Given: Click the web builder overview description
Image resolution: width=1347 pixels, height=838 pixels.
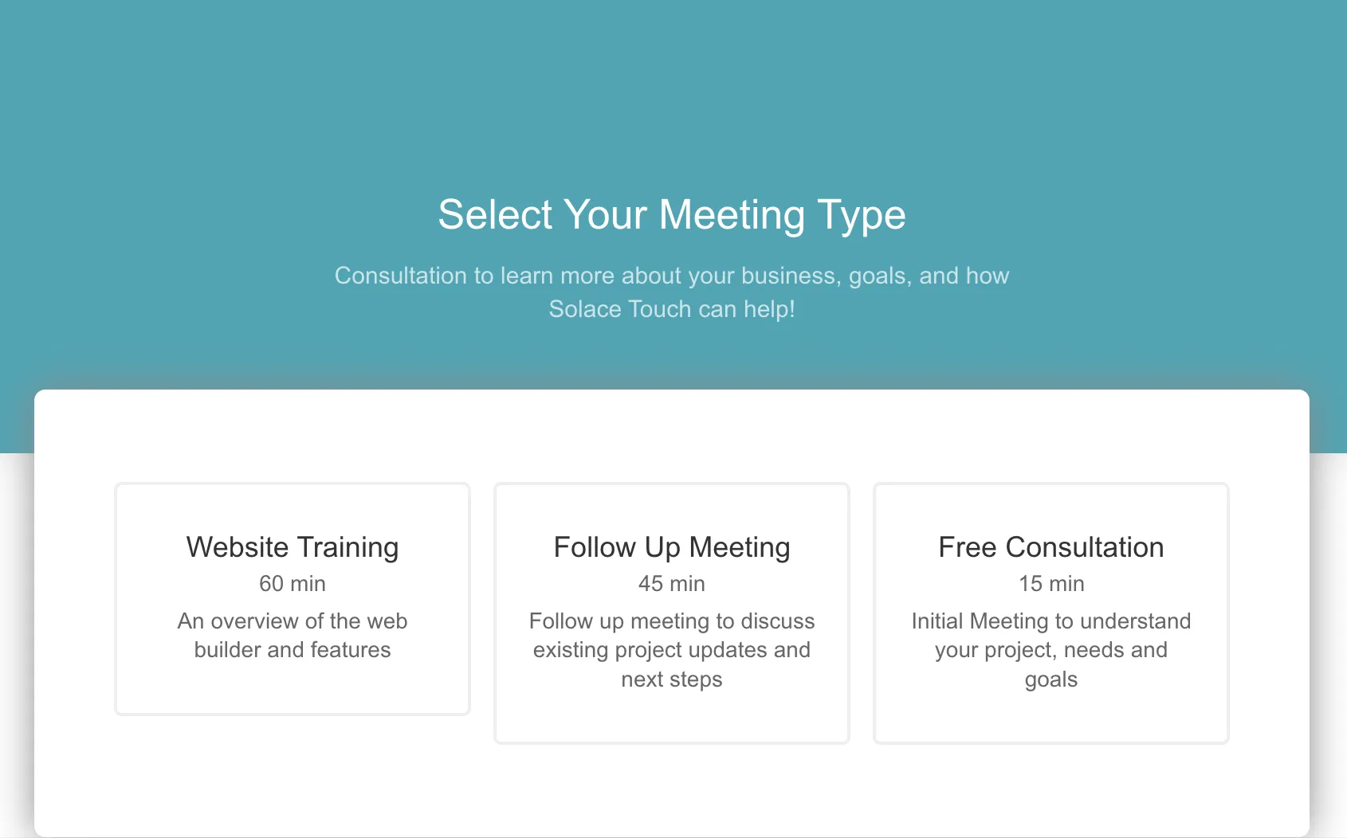Looking at the screenshot, I should coord(292,635).
